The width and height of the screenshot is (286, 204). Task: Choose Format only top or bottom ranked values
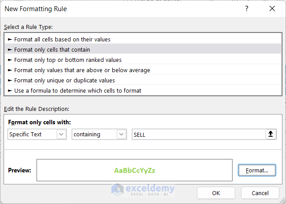pos(68,60)
